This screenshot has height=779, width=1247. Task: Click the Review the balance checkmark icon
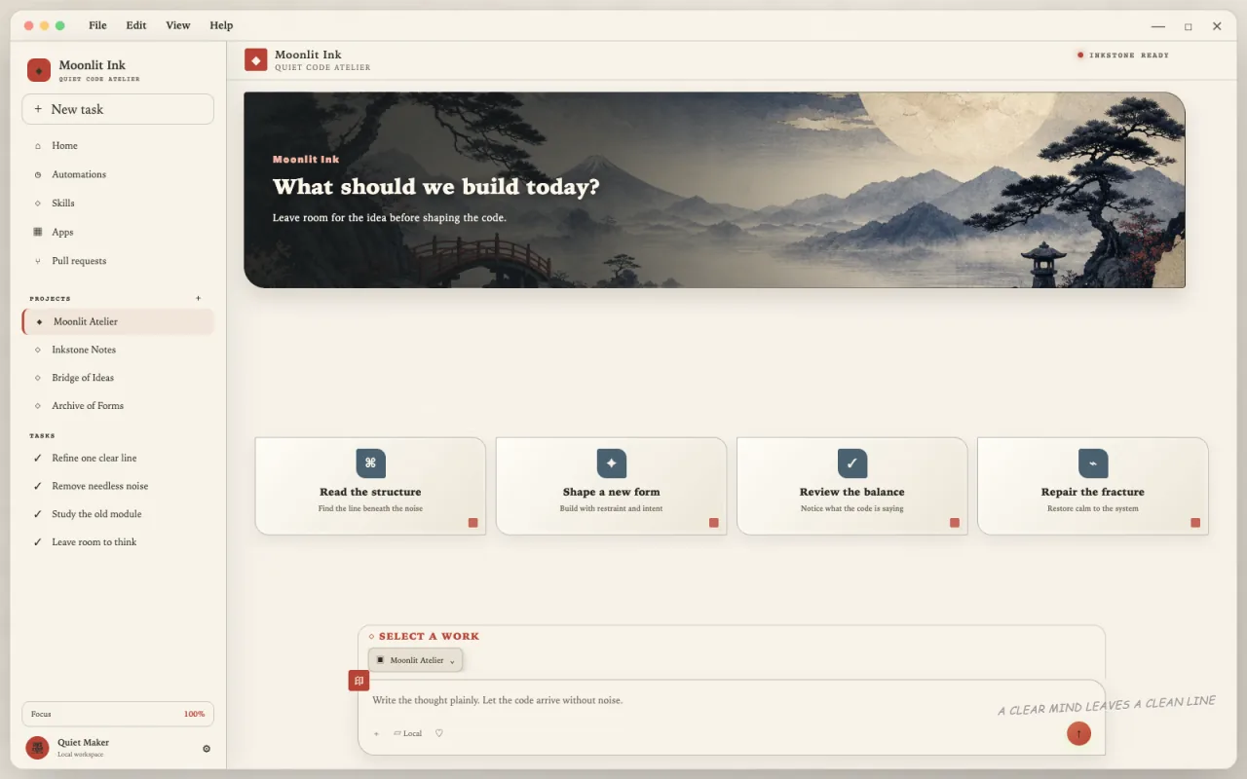pyautogui.click(x=852, y=464)
